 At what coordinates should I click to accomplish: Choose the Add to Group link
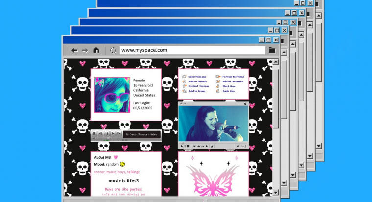coord(197,91)
